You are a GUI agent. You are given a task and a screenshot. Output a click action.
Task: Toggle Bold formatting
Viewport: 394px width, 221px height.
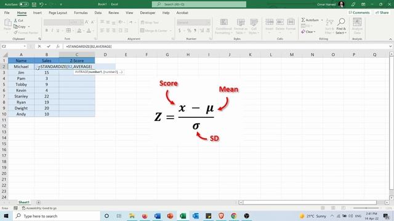(x=47, y=31)
